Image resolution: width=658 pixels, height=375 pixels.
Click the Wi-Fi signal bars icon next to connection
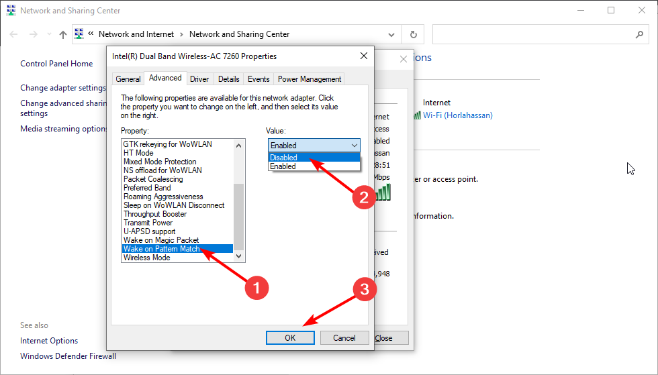pos(418,115)
